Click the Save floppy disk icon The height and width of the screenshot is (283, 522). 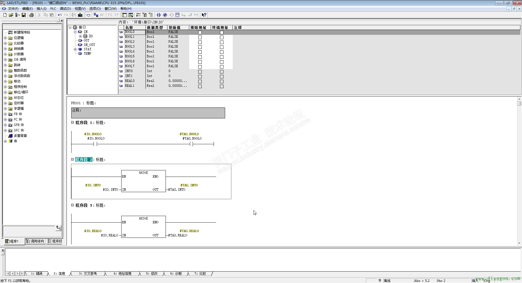(x=24, y=15)
